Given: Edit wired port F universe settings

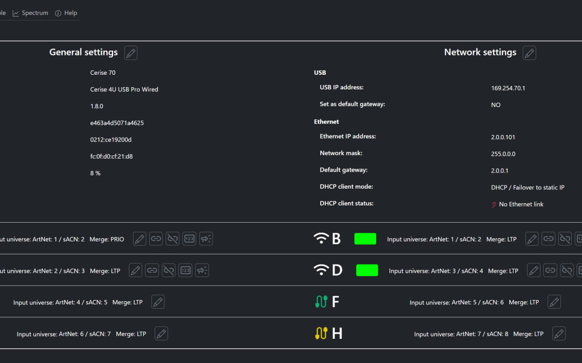Looking at the screenshot, I should tap(554, 302).
